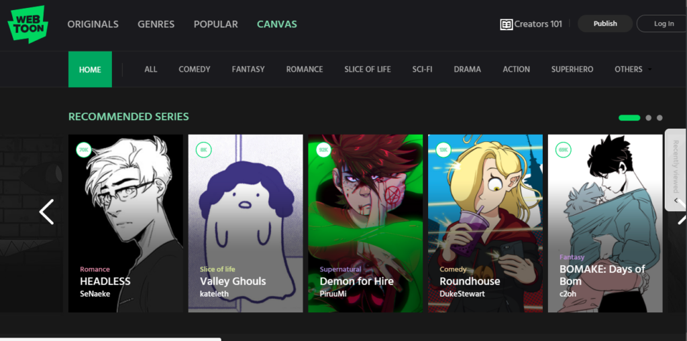Select the second carousel page dot
Image resolution: width=687 pixels, height=341 pixels.
pyautogui.click(x=649, y=118)
